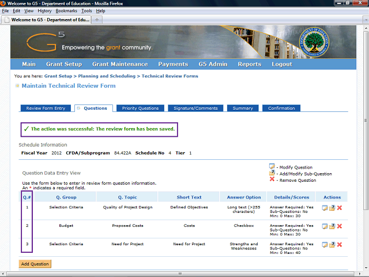Image resolution: width=369 pixels, height=277 pixels.
Task: Select the Welcome to G5 browser tab
Action: click(x=46, y=20)
